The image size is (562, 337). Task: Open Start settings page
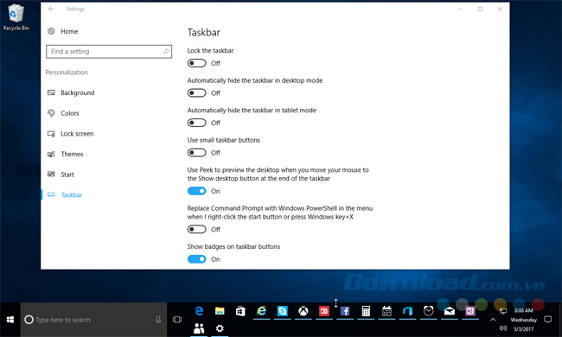pyautogui.click(x=61, y=175)
